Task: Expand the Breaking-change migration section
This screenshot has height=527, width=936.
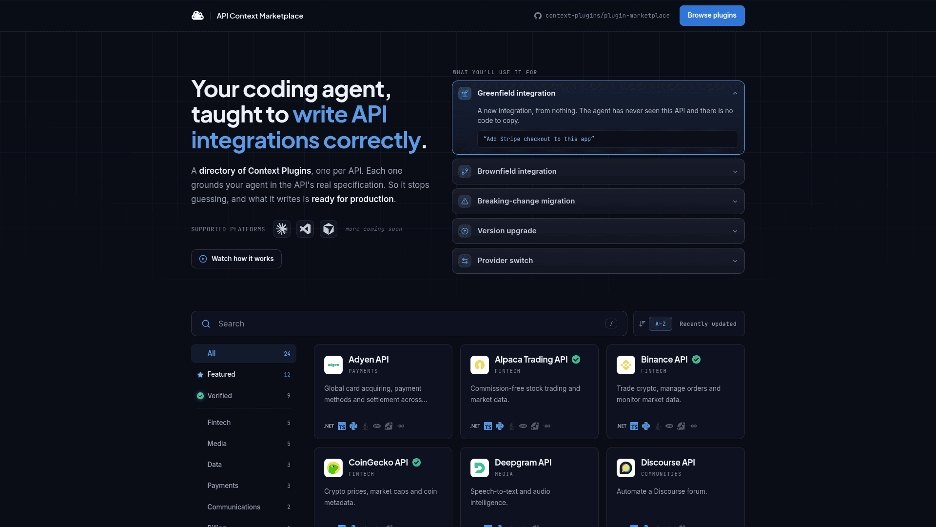Action: [598, 201]
